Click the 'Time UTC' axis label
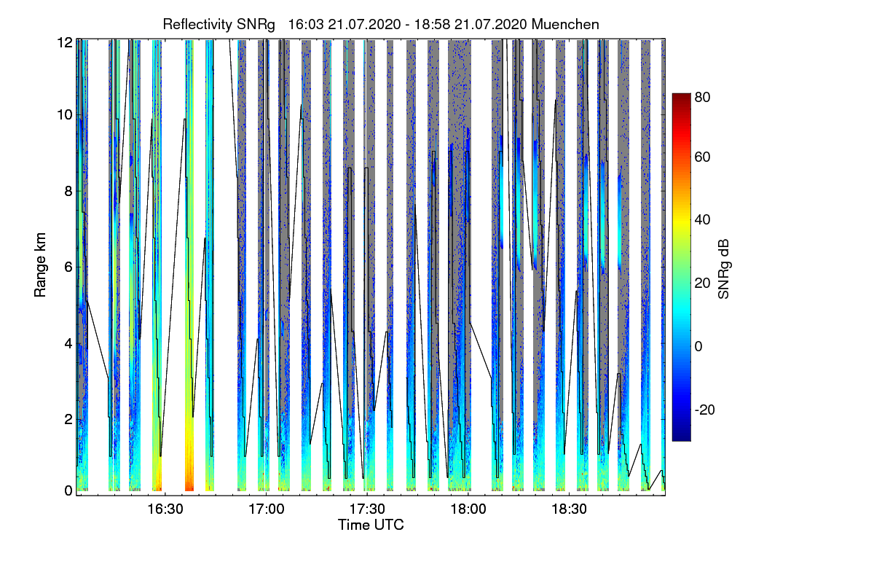 click(371, 524)
